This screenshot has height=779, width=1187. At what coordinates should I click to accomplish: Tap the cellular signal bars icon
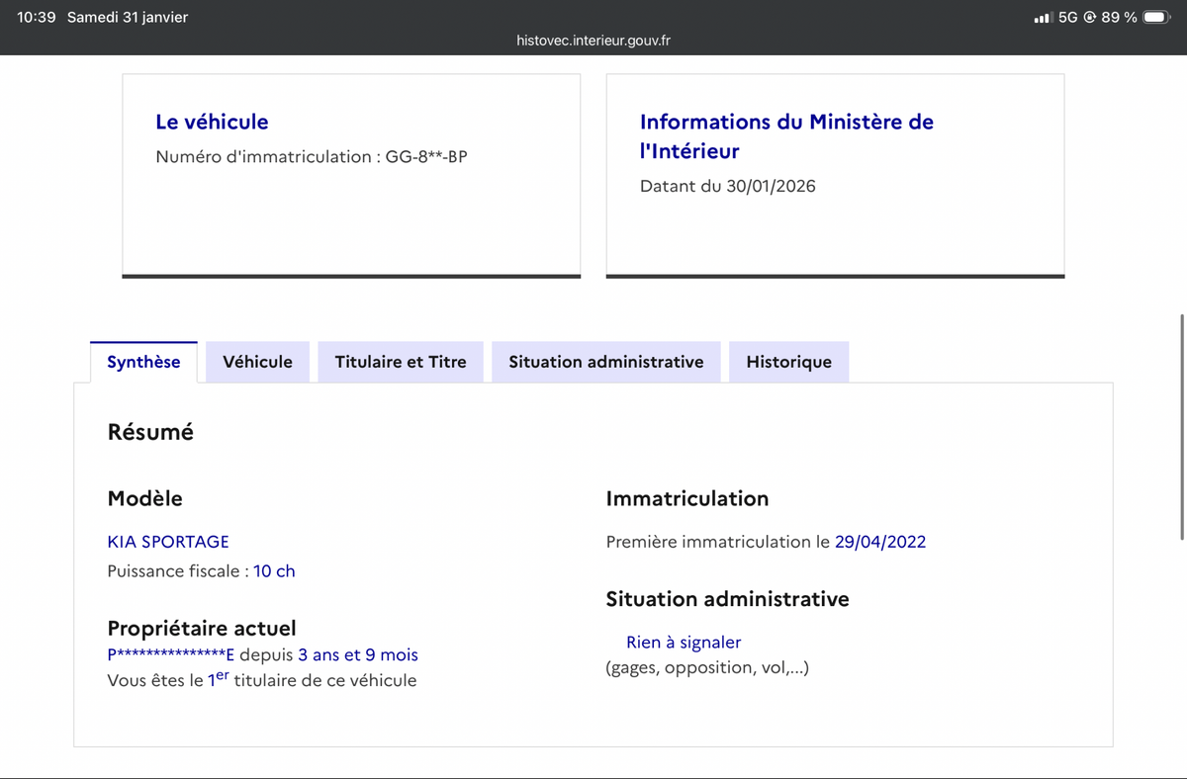[x=1043, y=18]
